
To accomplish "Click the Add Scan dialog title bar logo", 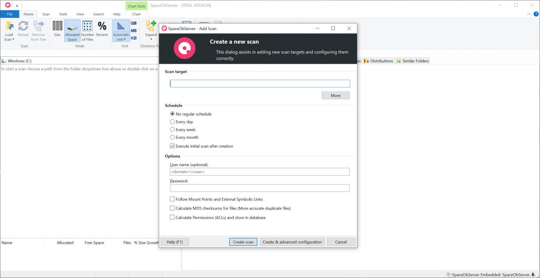I will (165, 28).
